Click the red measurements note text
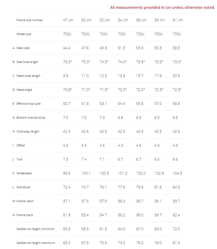 pyautogui.click(x=162, y=7)
